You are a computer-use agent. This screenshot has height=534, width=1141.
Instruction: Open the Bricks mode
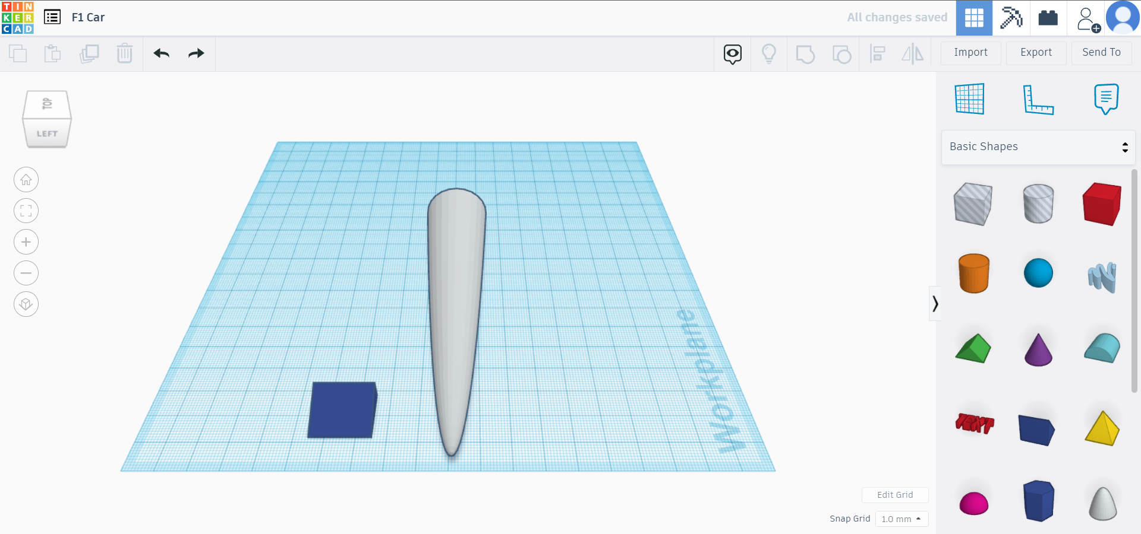coord(1048,18)
